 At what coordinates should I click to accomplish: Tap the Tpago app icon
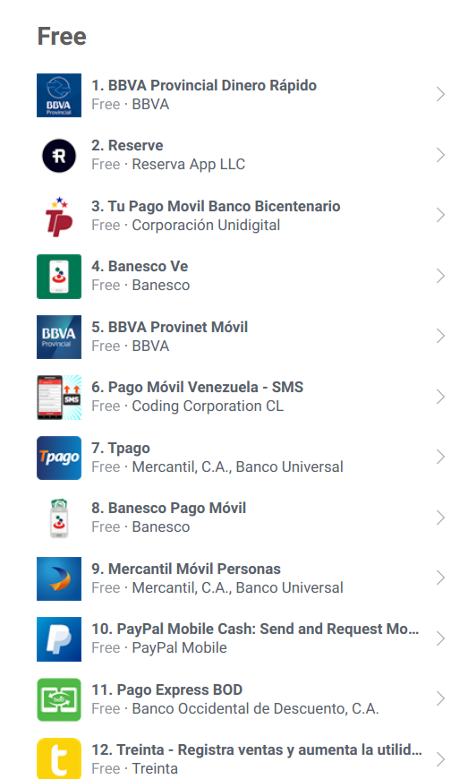coord(58,458)
